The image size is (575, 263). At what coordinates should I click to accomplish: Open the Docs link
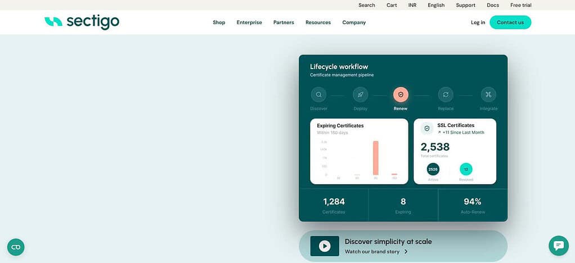(x=493, y=5)
